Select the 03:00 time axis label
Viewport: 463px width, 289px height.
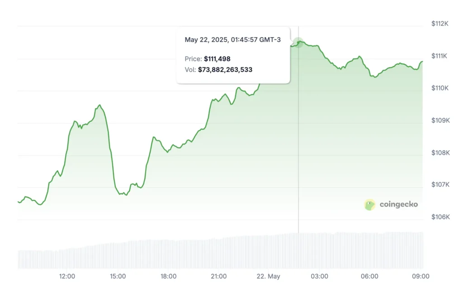pos(320,276)
